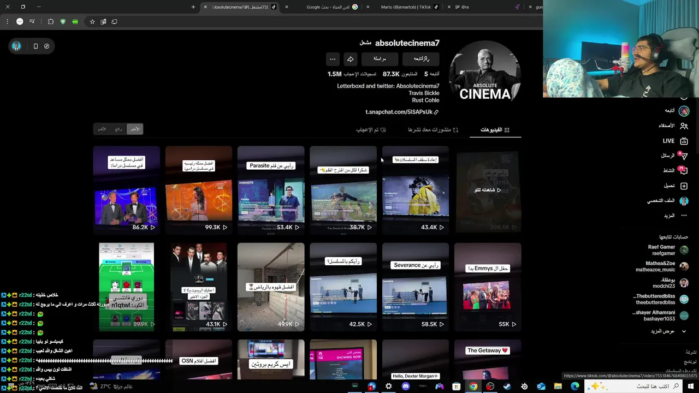Open the video with 49.9K views
699x393 pixels.
(271, 287)
